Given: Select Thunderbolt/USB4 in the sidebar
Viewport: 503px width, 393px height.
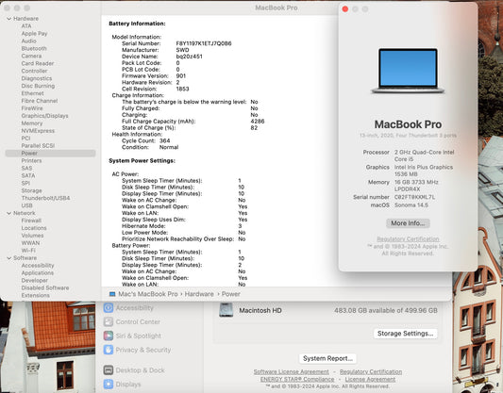Looking at the screenshot, I should point(45,198).
